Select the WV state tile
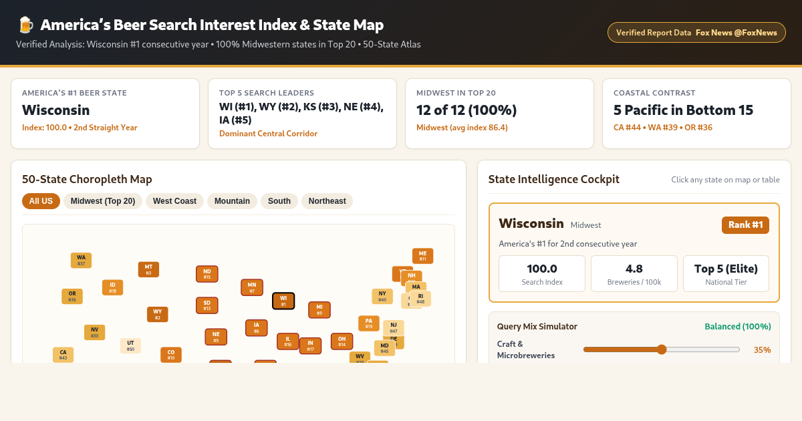 click(360, 357)
